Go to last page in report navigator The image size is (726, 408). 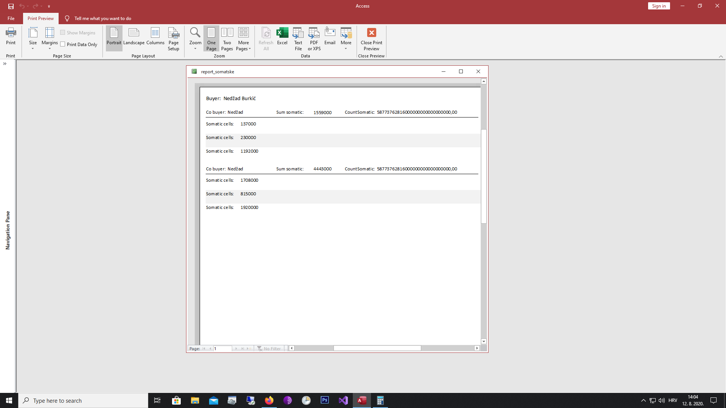242,349
